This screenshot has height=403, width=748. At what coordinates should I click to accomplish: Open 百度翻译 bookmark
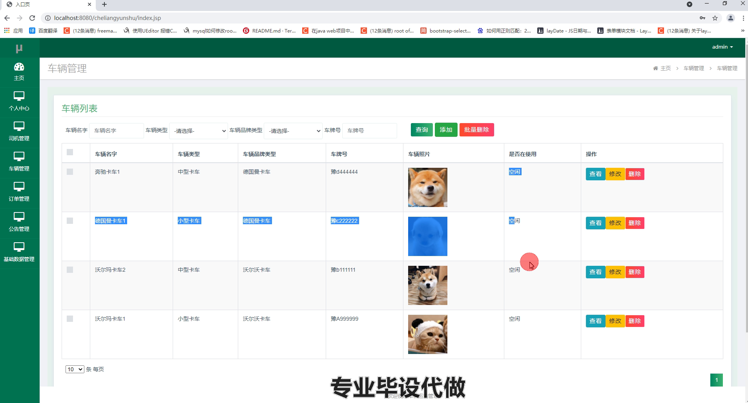coord(43,31)
